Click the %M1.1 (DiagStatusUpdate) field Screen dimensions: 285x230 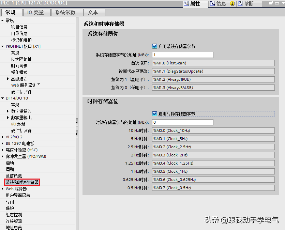[x=213, y=71]
